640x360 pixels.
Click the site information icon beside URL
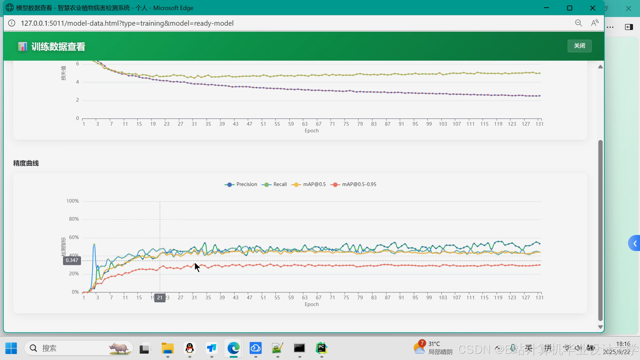(12, 23)
